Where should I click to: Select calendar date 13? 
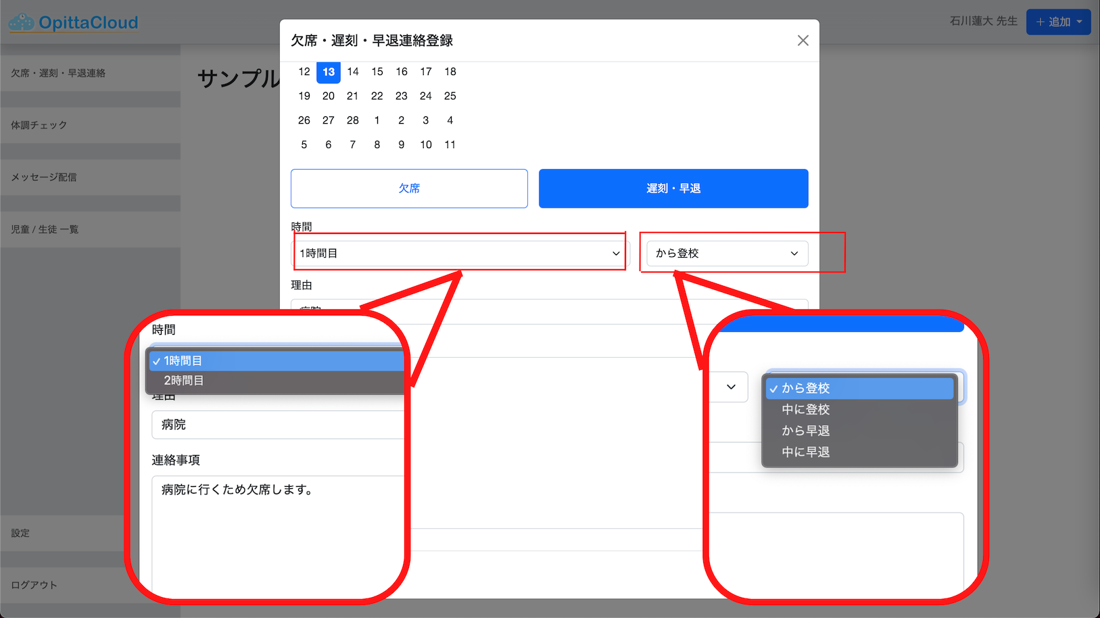tap(329, 72)
